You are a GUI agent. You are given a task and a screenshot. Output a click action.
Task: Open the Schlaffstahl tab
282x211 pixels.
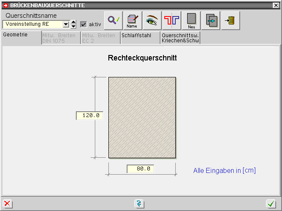(x=139, y=36)
